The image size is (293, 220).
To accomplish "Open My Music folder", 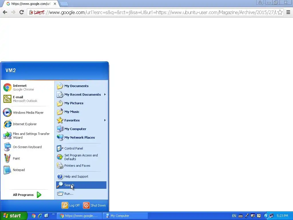I will 81,112.
